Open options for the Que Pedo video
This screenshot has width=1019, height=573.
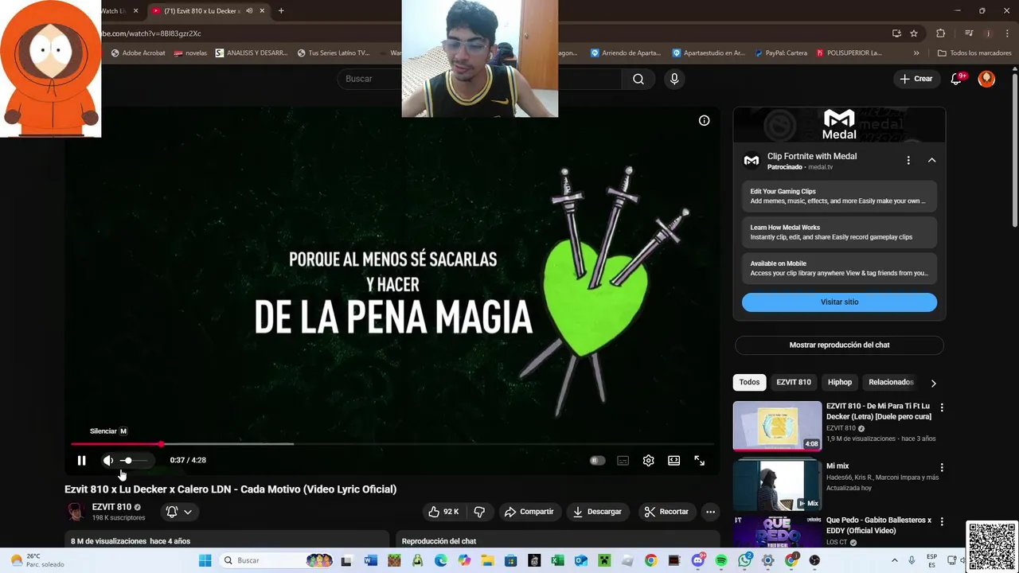point(942,522)
